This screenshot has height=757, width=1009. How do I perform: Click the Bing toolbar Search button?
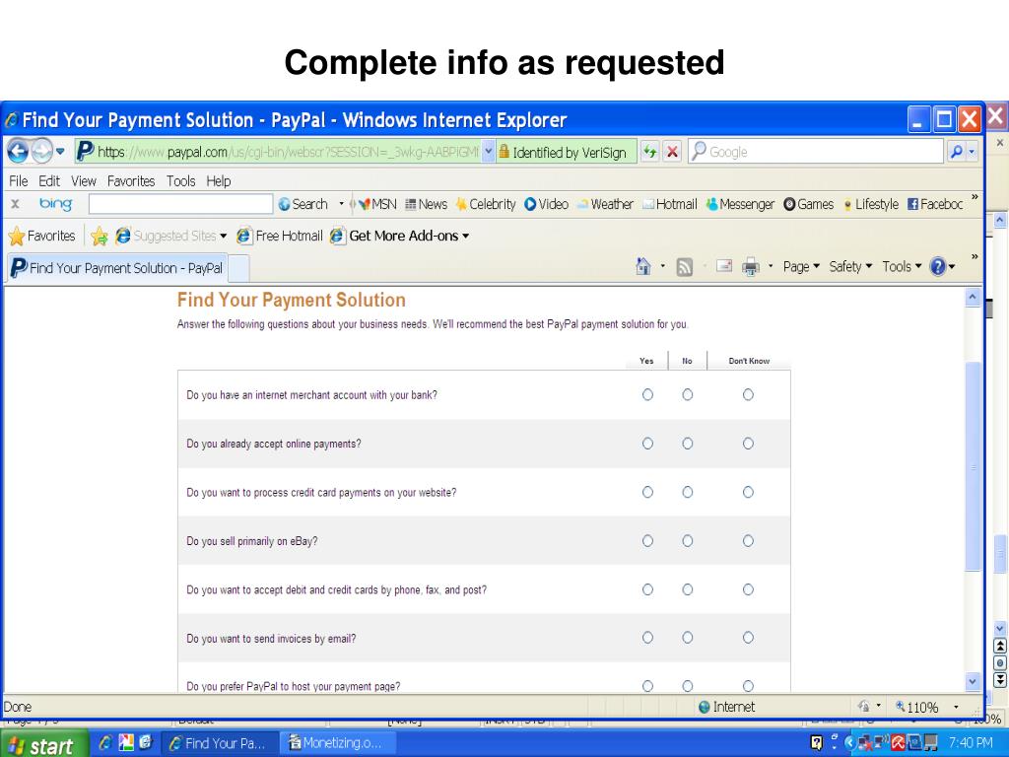[x=303, y=204]
